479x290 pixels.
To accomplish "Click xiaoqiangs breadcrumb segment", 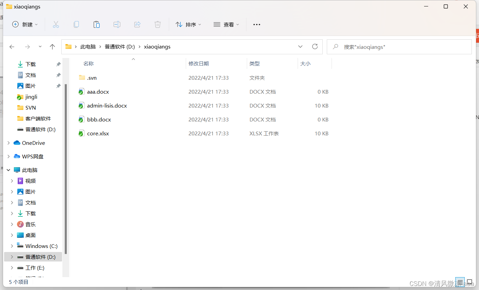I will (x=157, y=46).
